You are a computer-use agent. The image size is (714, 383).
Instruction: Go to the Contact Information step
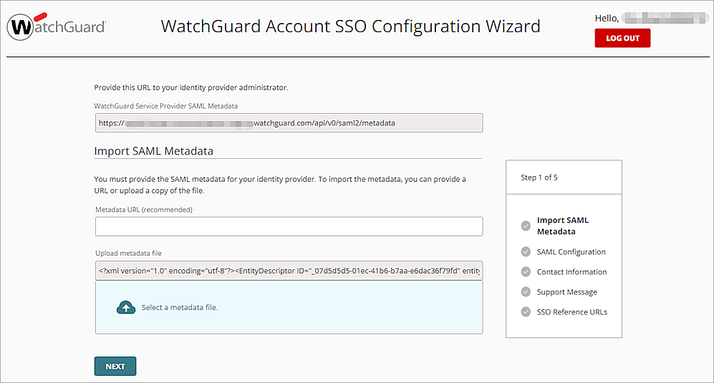click(571, 272)
